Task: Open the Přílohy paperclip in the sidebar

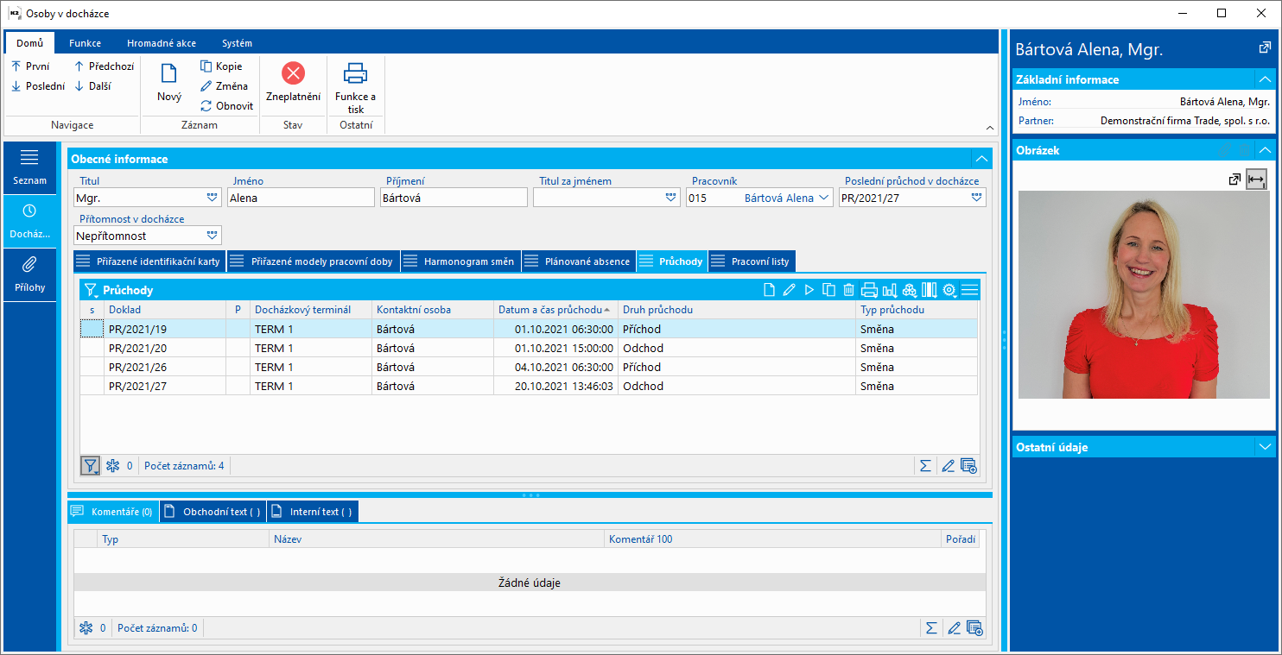Action: pyautogui.click(x=29, y=263)
